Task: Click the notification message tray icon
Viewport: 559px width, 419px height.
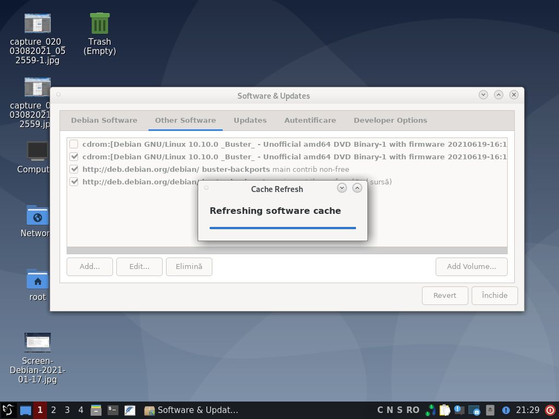Action: (x=459, y=410)
